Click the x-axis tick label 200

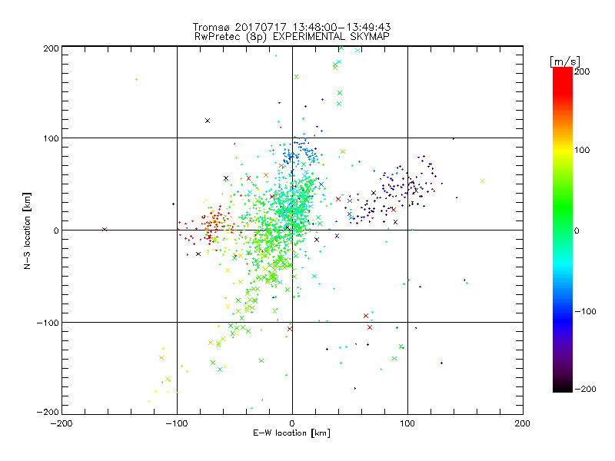(523, 423)
